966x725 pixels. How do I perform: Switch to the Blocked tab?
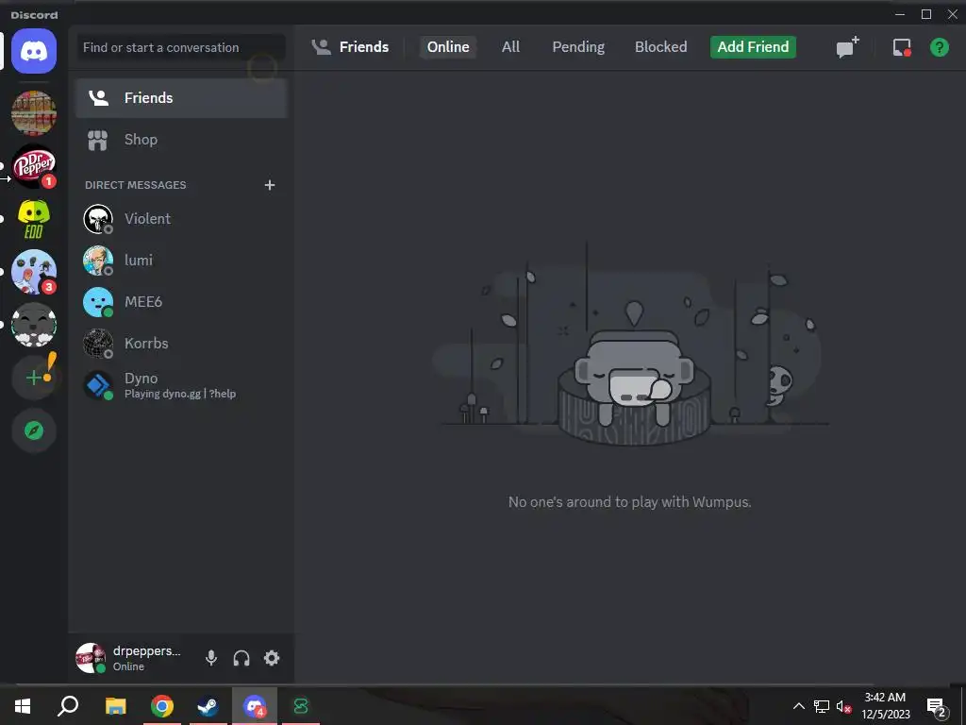click(x=661, y=47)
